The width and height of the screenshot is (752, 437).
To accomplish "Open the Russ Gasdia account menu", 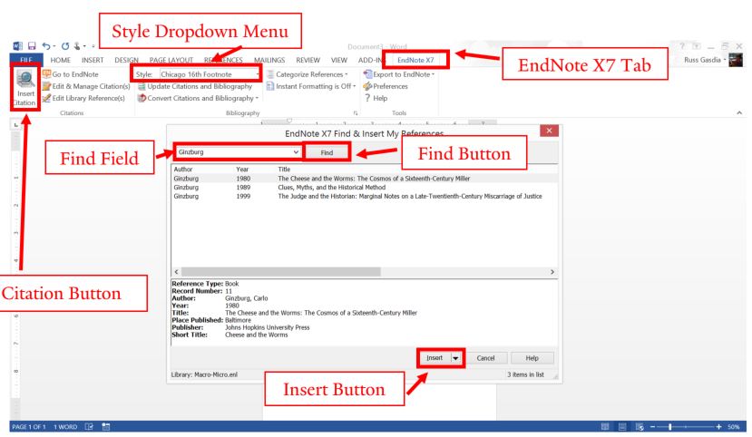I will 705,60.
